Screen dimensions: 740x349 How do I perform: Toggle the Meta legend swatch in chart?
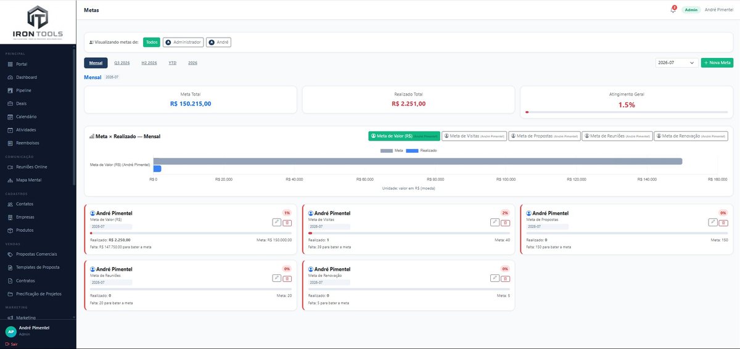click(x=387, y=150)
